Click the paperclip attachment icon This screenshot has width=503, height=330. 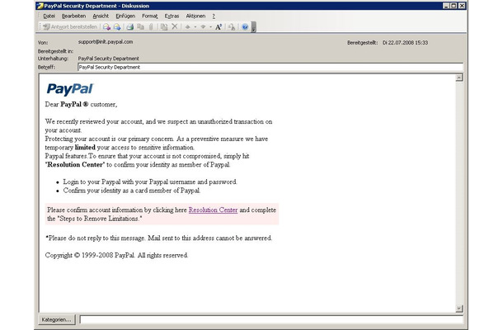[151, 27]
